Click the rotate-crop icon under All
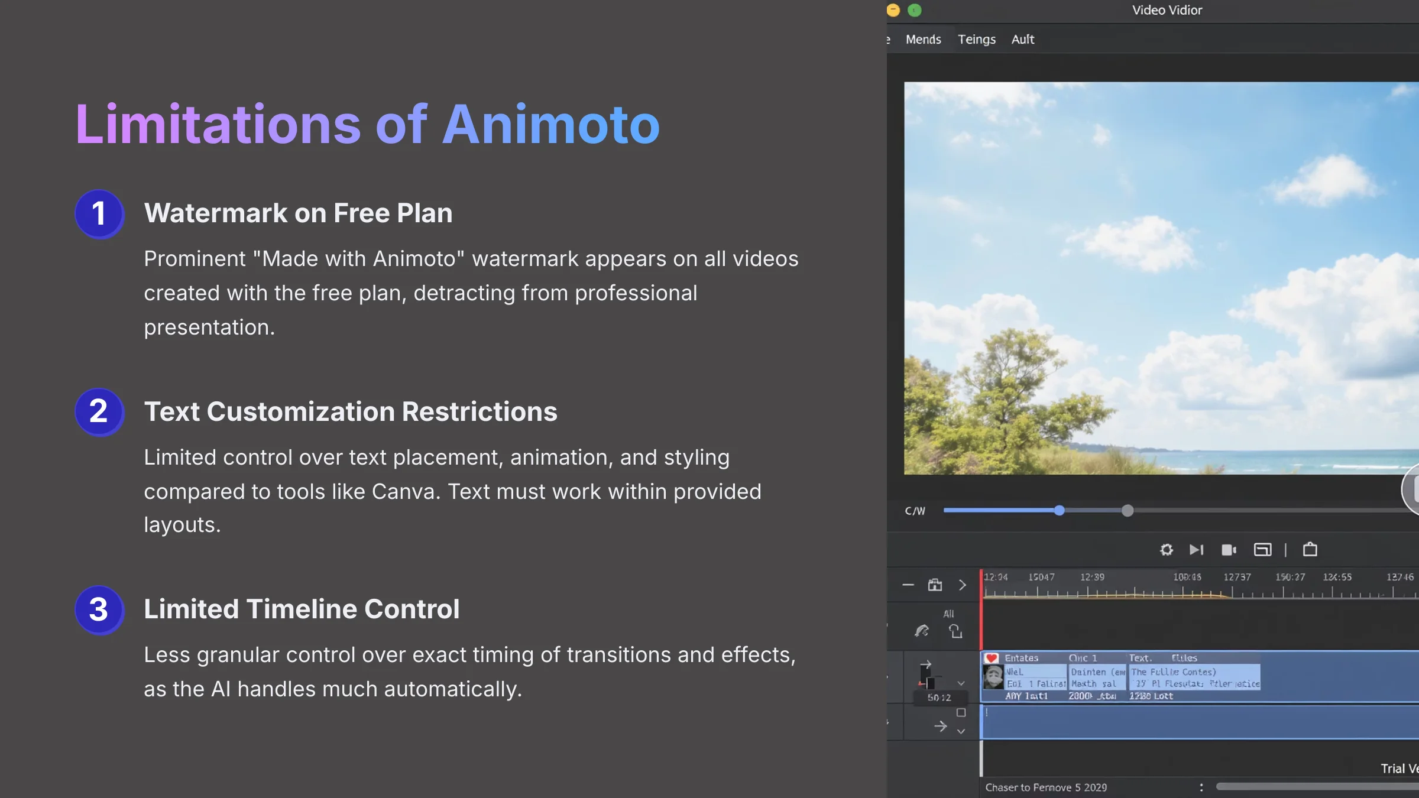This screenshot has height=798, width=1419. [x=955, y=631]
